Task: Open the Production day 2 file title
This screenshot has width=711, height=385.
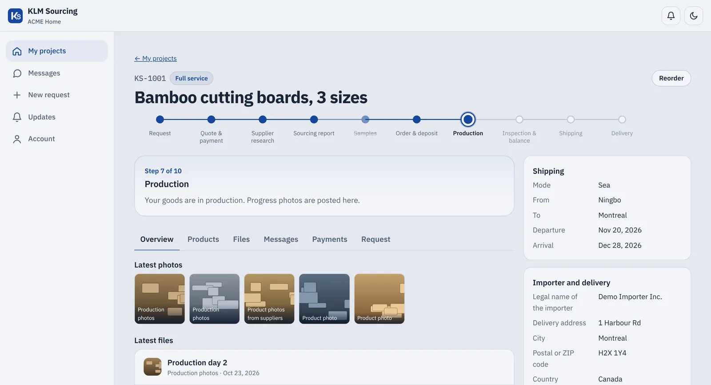Action: tap(197, 363)
